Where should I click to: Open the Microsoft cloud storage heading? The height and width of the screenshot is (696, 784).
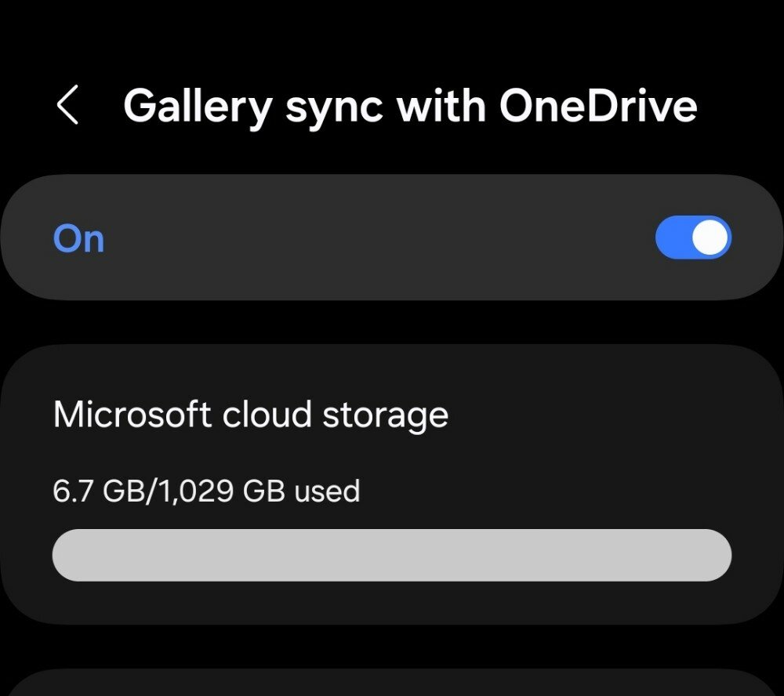pyautogui.click(x=251, y=415)
